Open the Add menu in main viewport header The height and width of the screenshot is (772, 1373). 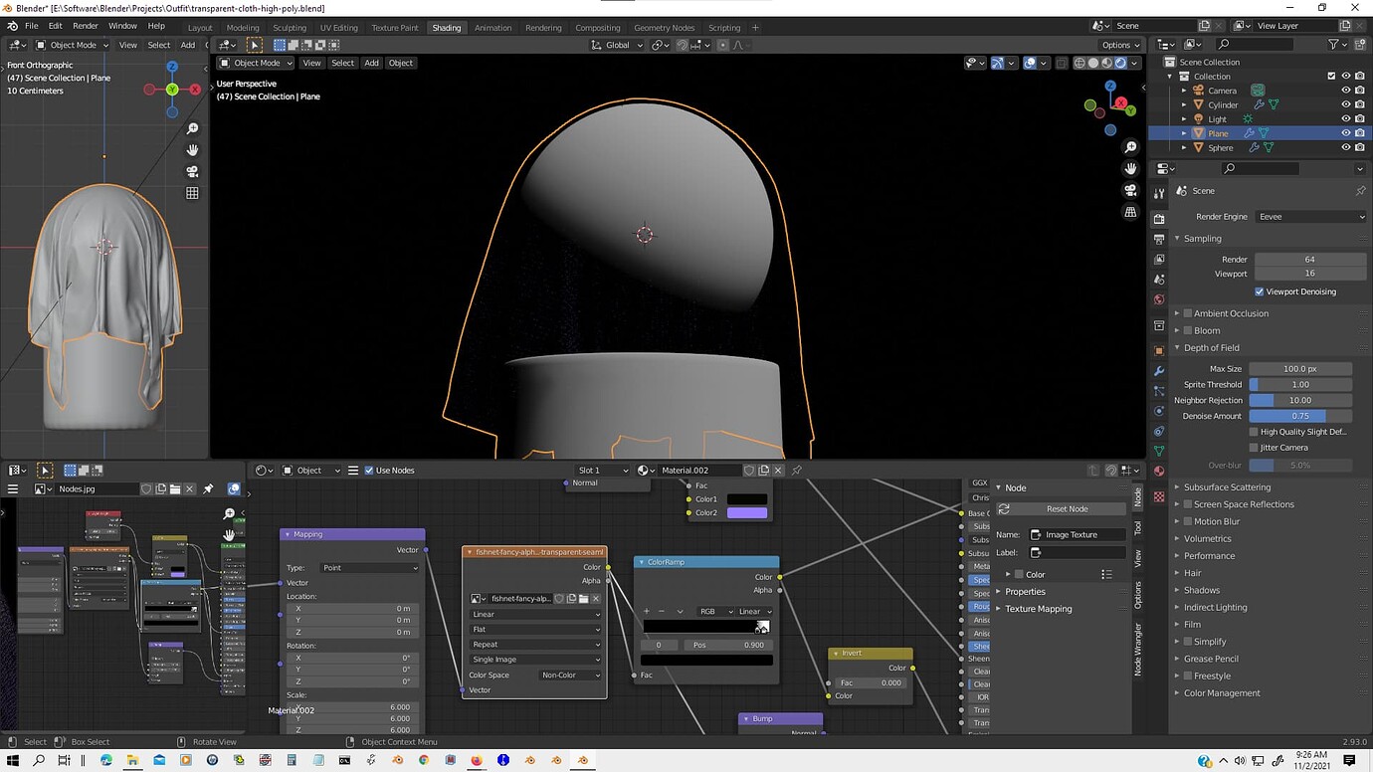point(371,63)
